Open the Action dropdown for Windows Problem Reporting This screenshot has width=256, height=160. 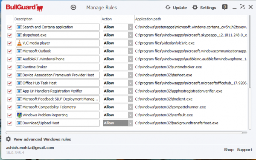pos(130,115)
